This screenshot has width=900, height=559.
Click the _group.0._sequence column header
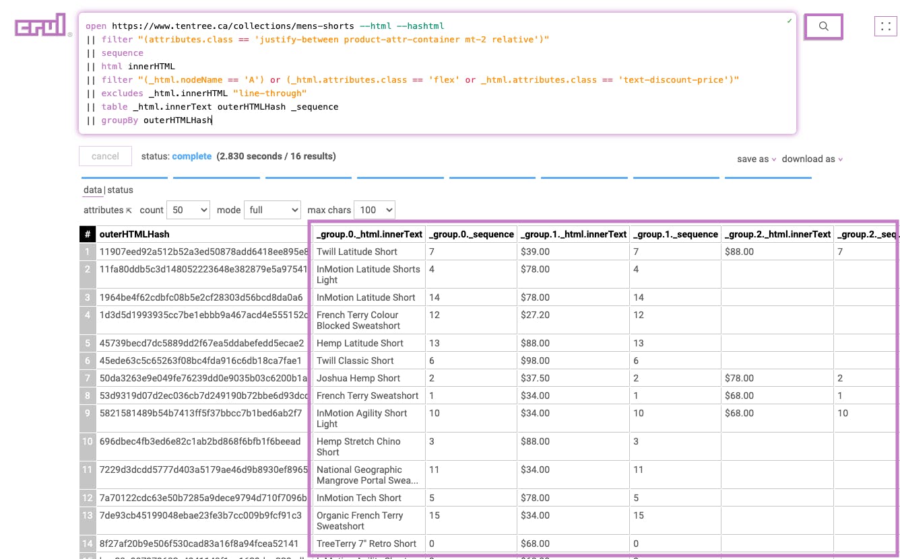472,234
